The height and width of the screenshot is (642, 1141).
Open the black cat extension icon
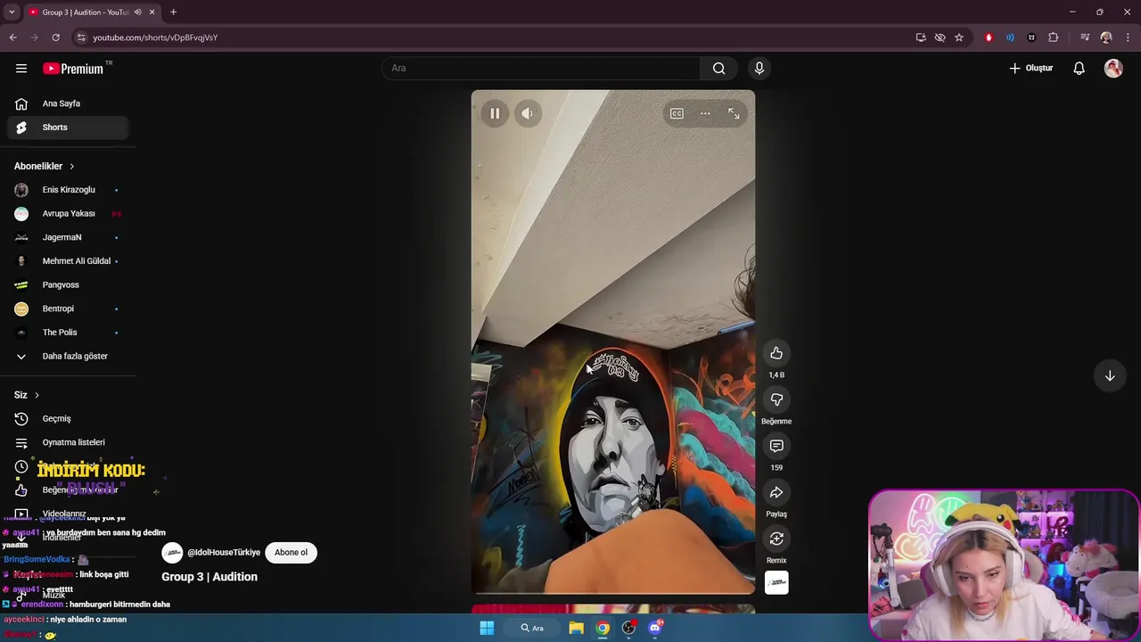pos(1031,37)
